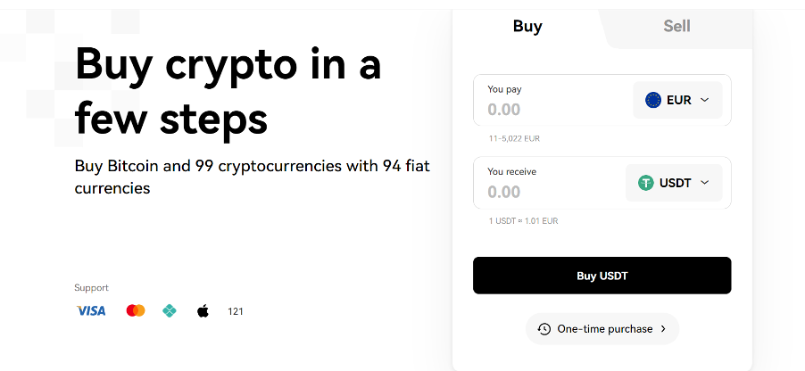Viewport: 805px width, 371px height.
Task: Click the right arrow after One-time purchase
Action: tap(663, 329)
